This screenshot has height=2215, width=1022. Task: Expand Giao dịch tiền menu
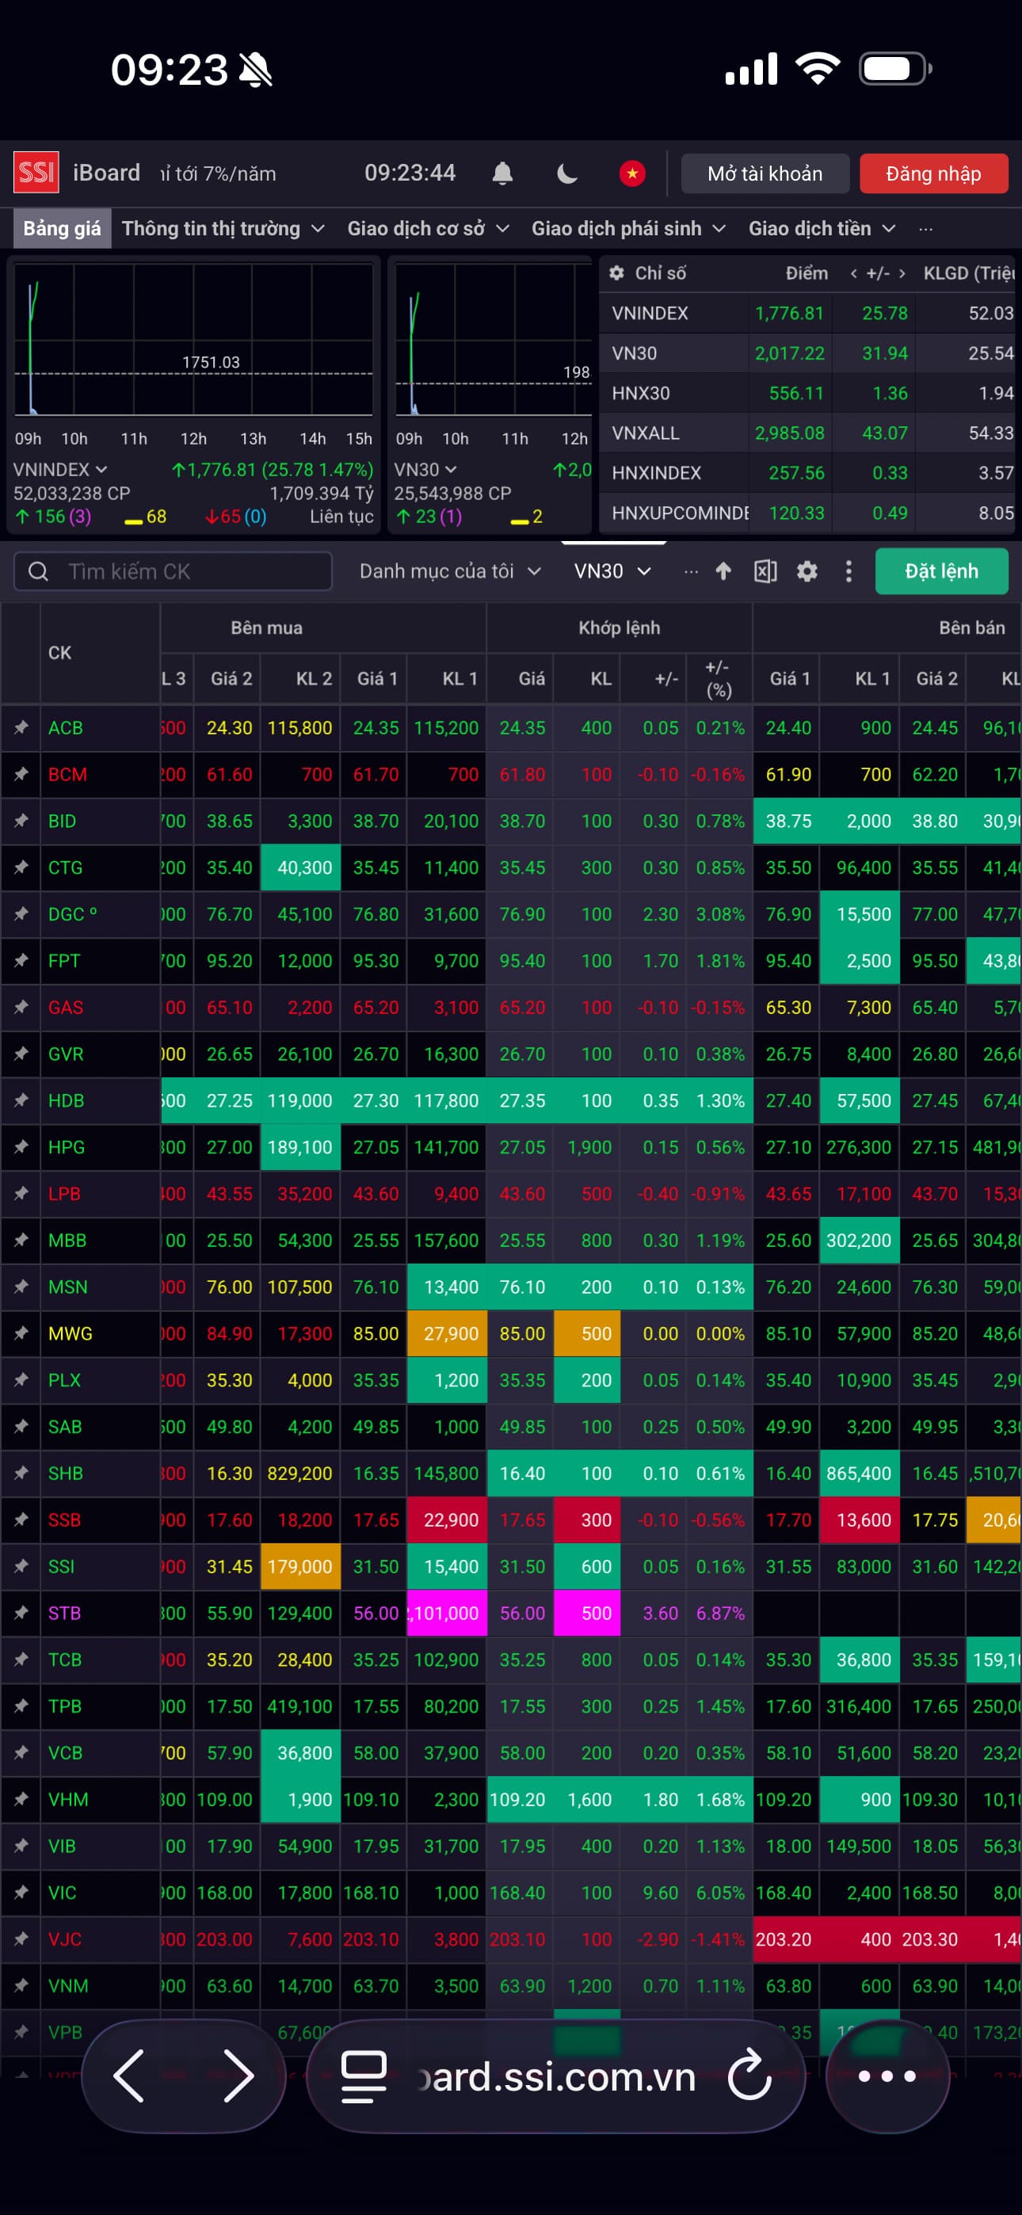822,229
